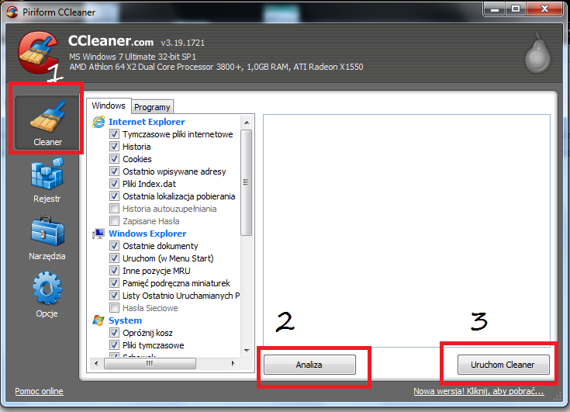Viewport: 570px width, 412px height.
Task: Switch to the Programy tab
Action: 152,107
